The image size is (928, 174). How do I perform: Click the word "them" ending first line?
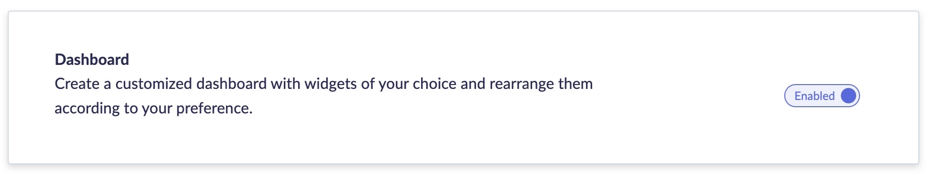click(575, 84)
